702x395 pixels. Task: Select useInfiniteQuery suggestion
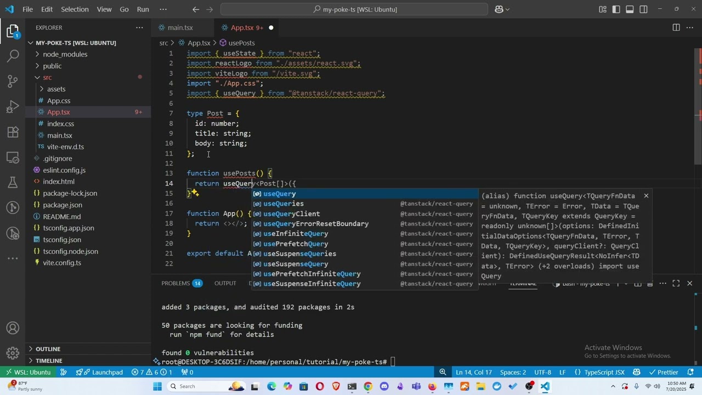tap(365, 234)
